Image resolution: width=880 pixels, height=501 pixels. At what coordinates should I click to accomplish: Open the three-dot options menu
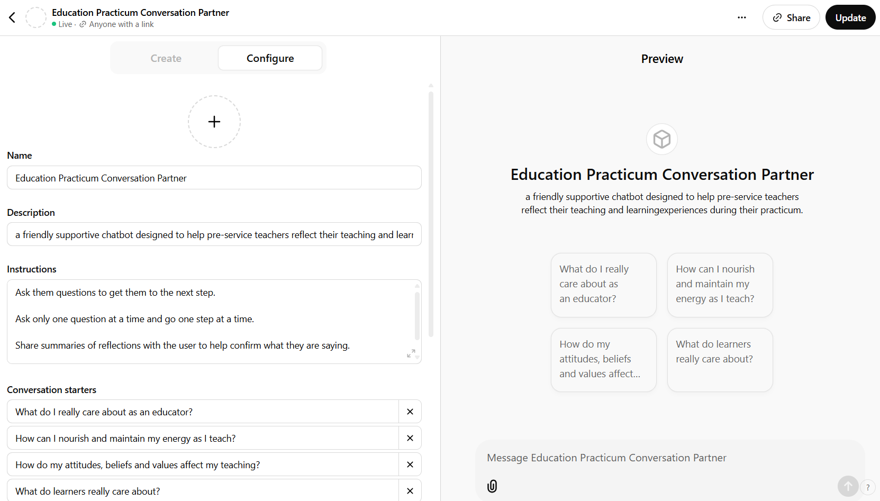(742, 17)
